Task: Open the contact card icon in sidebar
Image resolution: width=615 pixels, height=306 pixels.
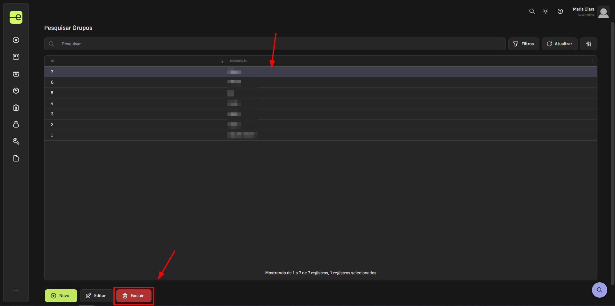Action: (x=16, y=57)
